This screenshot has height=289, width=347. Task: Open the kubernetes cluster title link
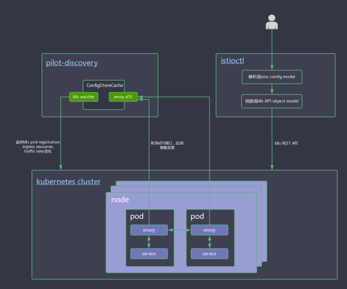[x=68, y=181]
